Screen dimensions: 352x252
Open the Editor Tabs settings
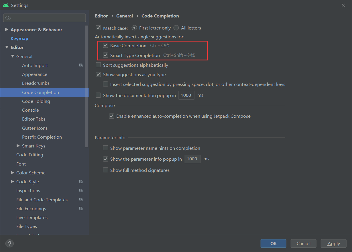click(x=34, y=119)
